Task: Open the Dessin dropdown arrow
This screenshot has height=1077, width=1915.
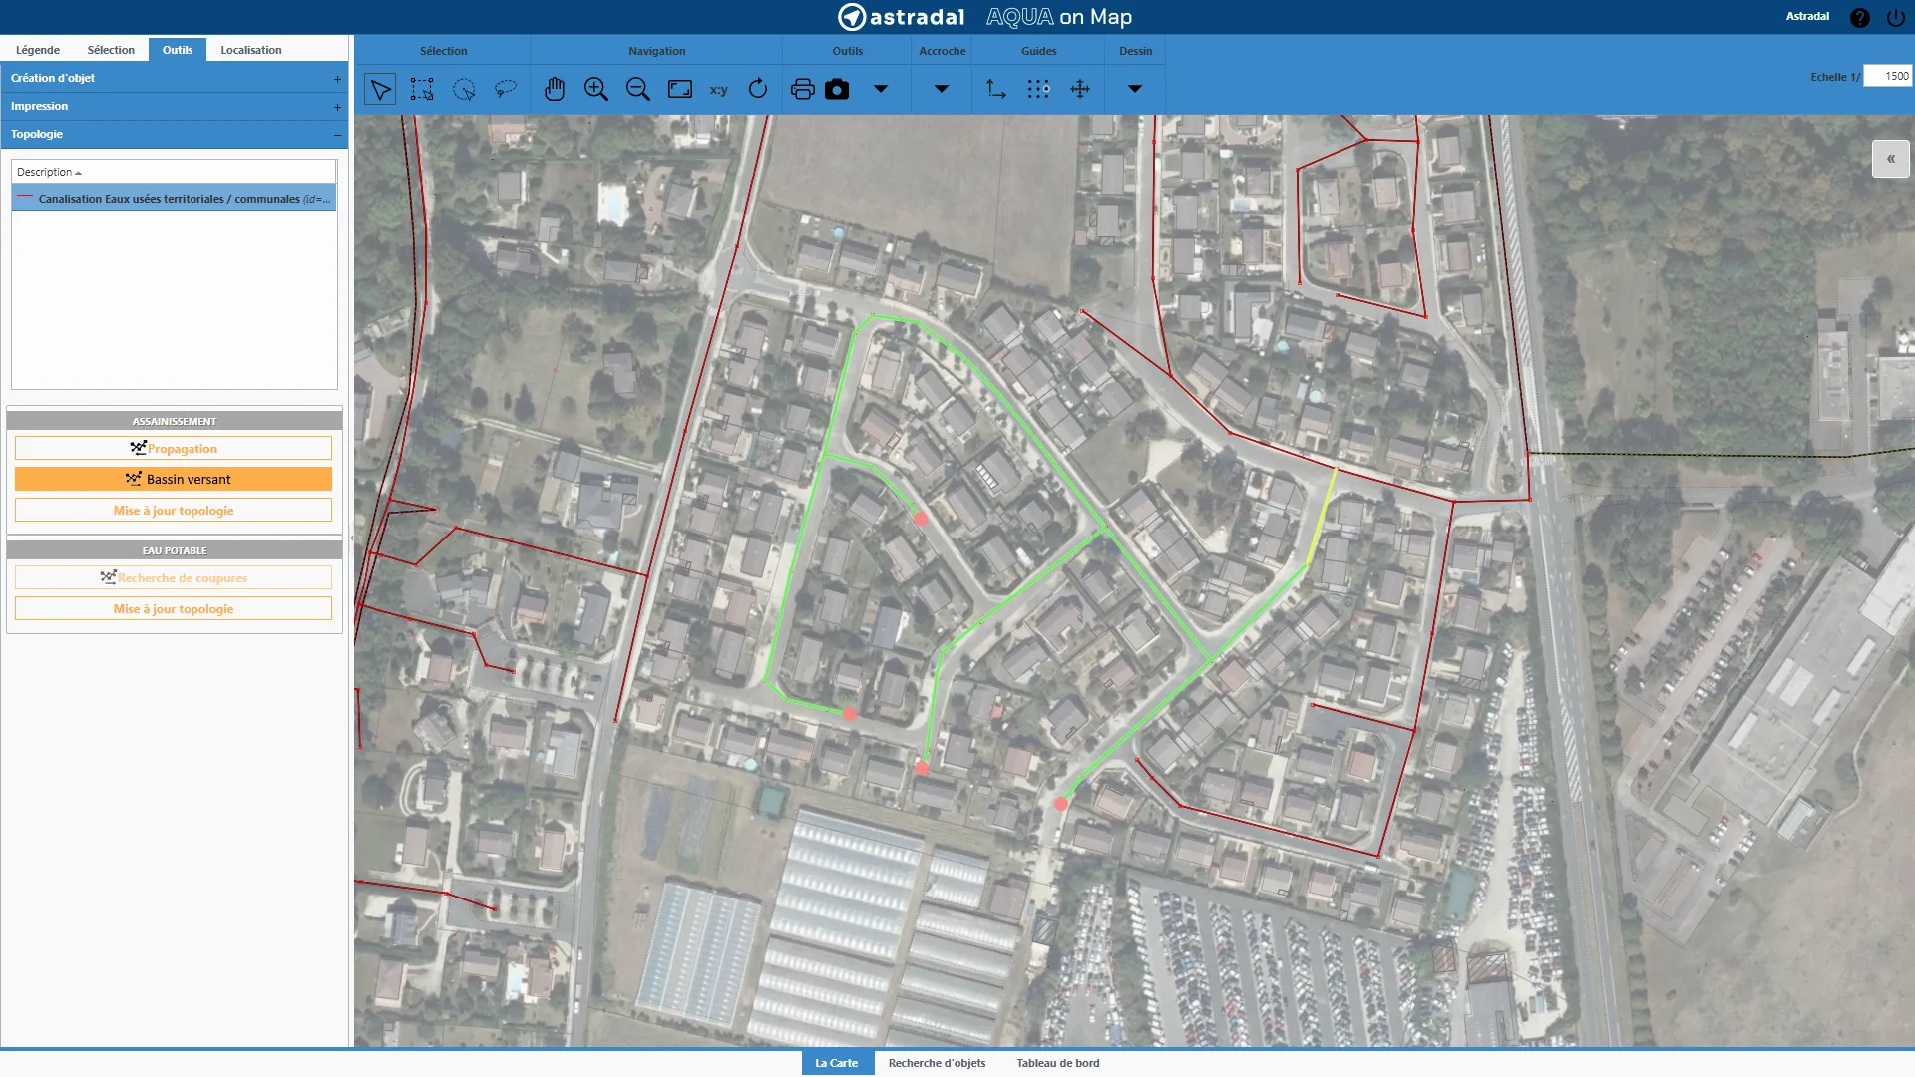Action: tap(1134, 89)
